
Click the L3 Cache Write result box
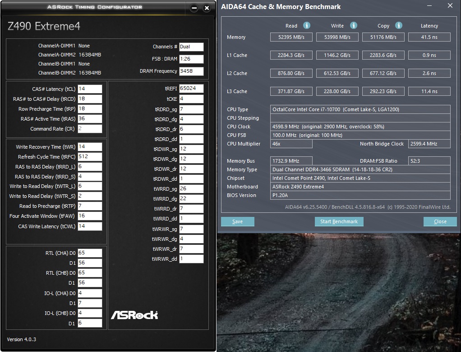[337, 91]
